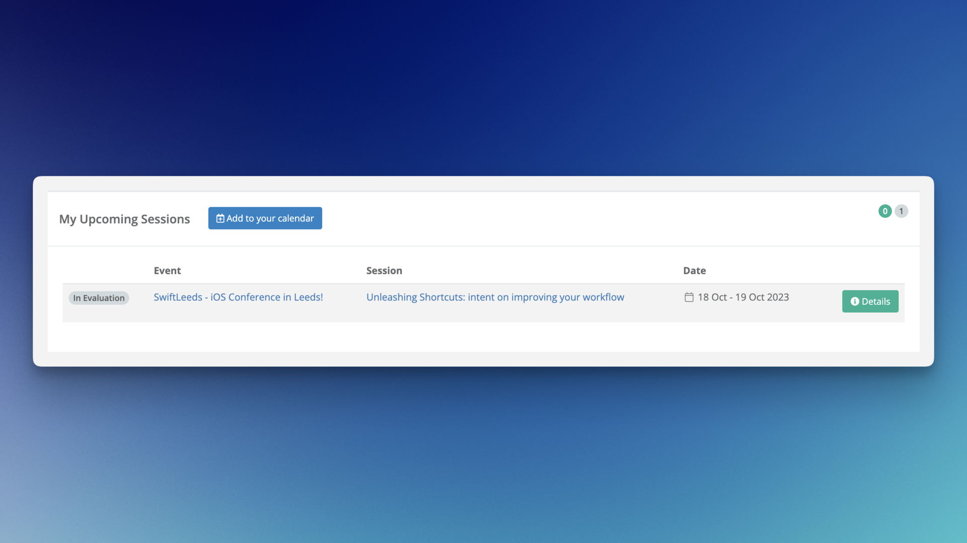Click the calendar-plus icon in calendar button
This screenshot has width=967, height=543.
[x=220, y=219]
